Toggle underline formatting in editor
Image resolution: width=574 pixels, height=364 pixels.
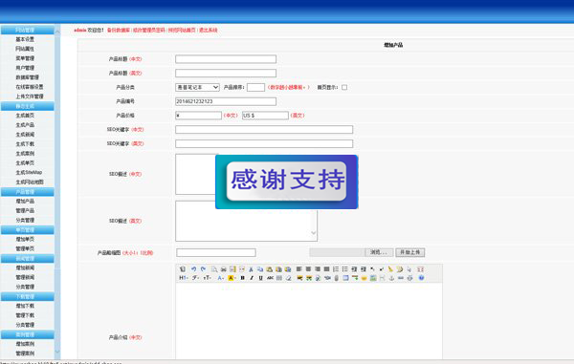pyautogui.click(x=260, y=278)
